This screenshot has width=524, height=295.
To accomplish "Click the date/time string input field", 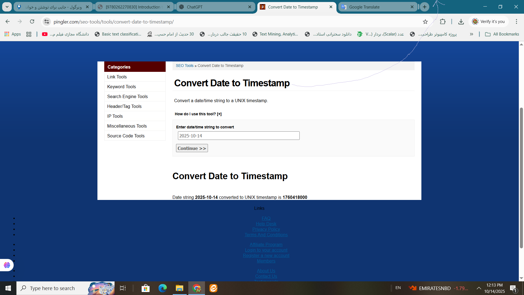I will coord(239,136).
